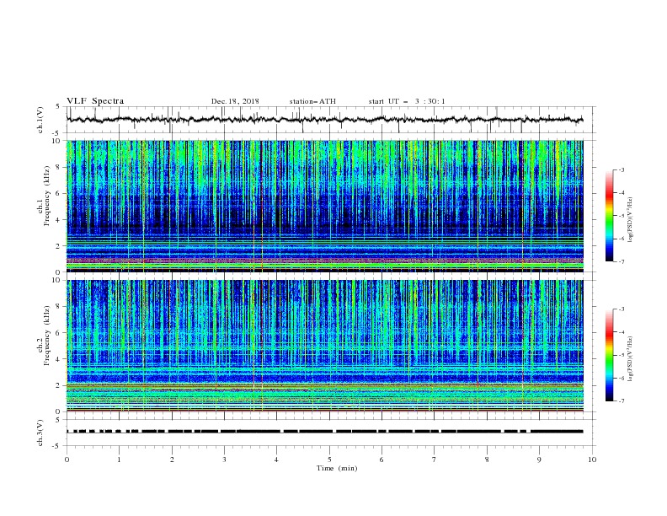The image size is (667, 516).
Task: Click the '-3' tick on ch.1 colorbar
Action: pos(621,169)
